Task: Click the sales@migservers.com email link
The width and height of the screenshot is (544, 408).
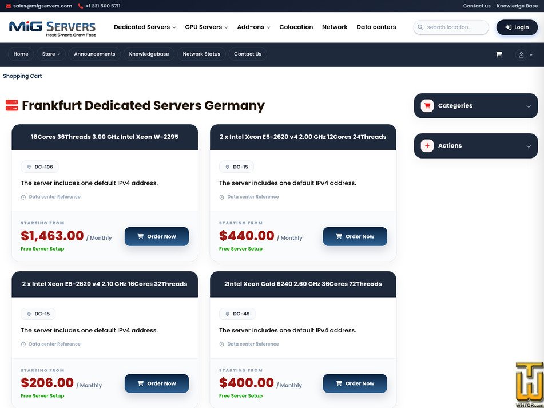Action: tap(43, 6)
